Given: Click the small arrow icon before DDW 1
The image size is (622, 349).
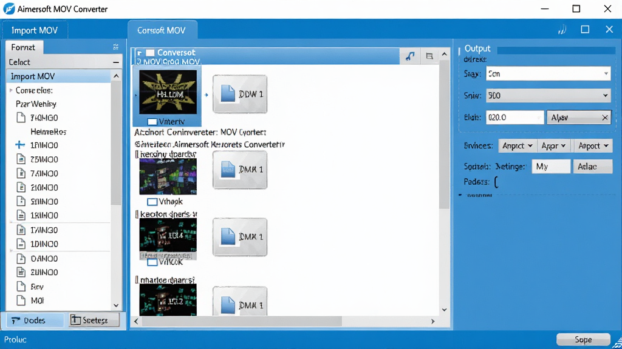Looking at the screenshot, I should point(207,95).
